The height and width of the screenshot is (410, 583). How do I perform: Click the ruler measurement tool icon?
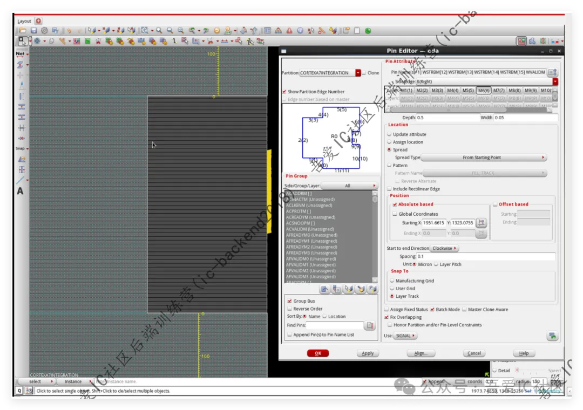[x=62, y=41]
